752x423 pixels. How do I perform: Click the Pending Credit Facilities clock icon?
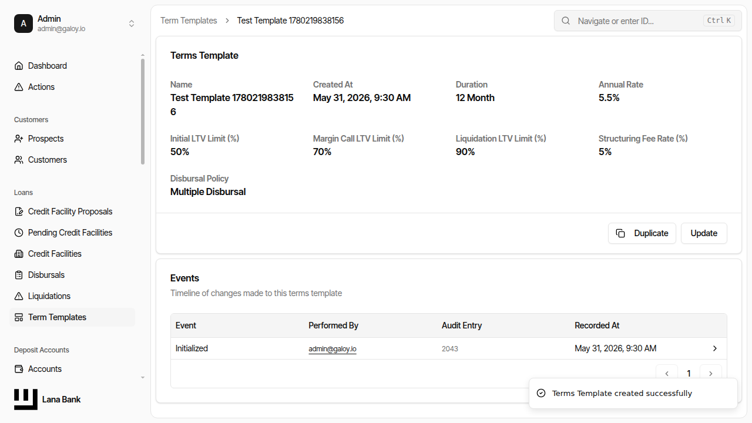point(19,233)
